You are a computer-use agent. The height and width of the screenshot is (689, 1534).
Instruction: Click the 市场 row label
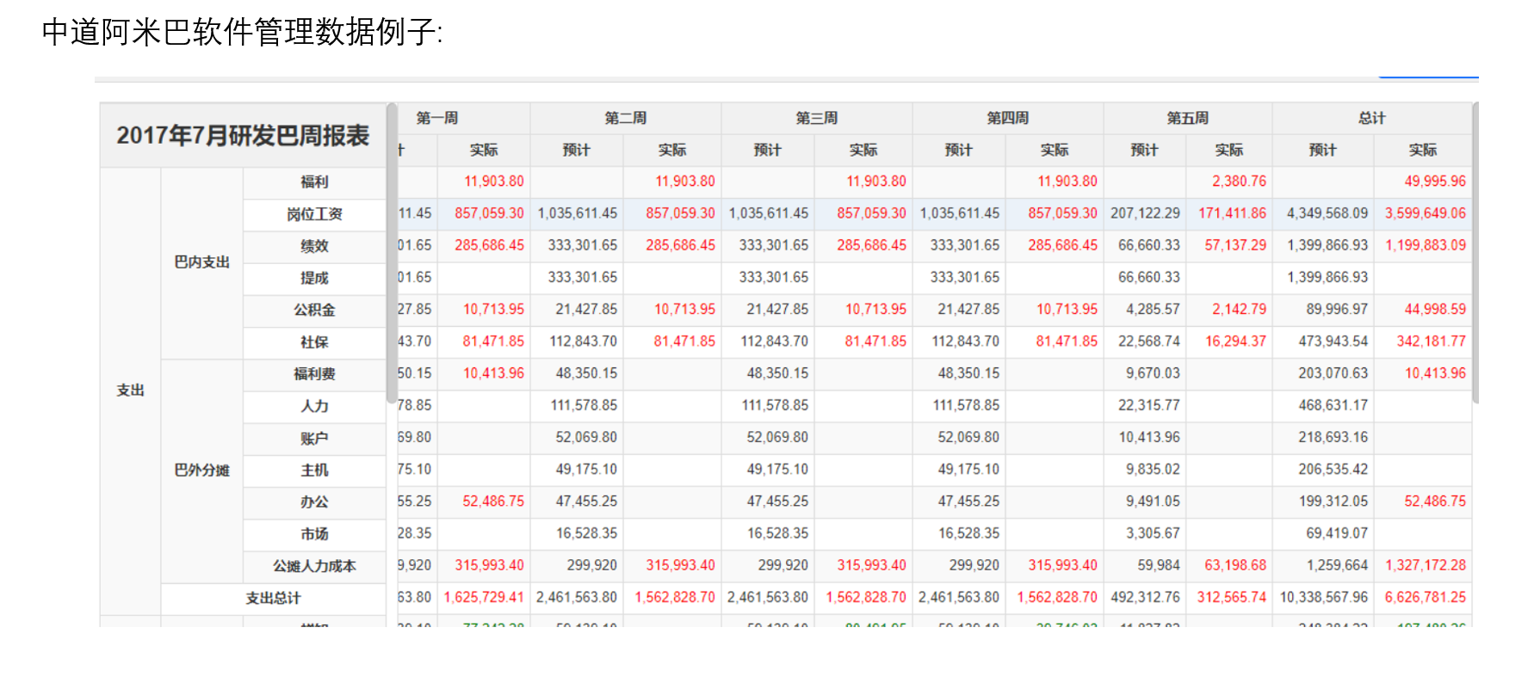(x=314, y=533)
